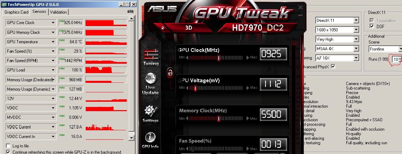Image resolution: width=402 pixels, height=154 pixels.
Task: Click GPU-Z sensors scrollbar down arrow
Action: pyautogui.click(x=131, y=138)
